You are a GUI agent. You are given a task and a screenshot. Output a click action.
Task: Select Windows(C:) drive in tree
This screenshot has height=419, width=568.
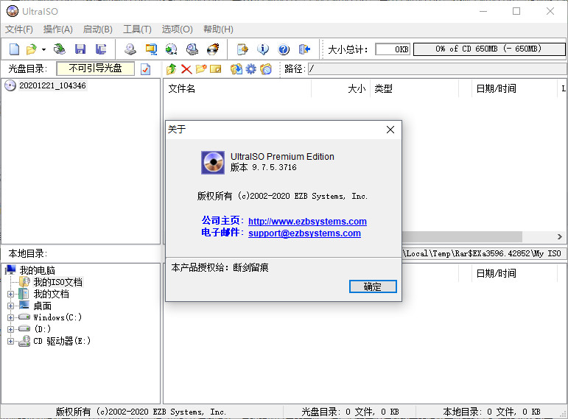57,317
